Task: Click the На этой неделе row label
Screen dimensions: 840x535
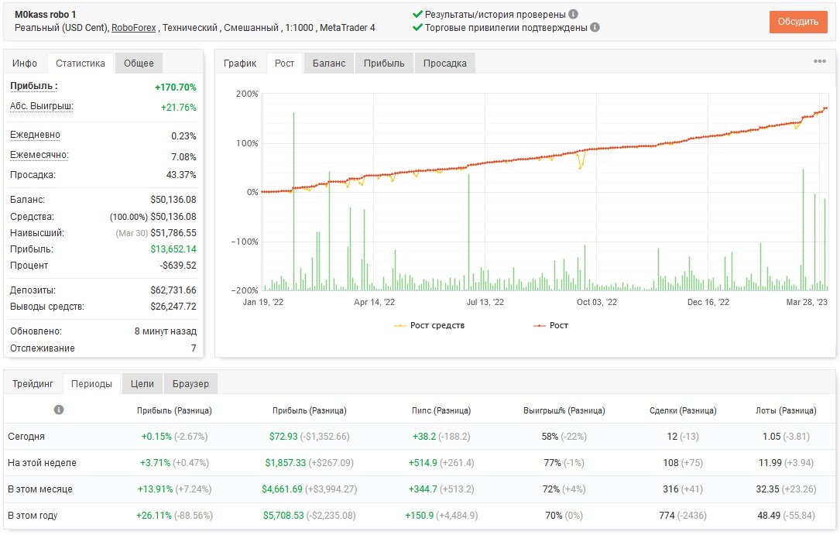Action: (x=42, y=463)
